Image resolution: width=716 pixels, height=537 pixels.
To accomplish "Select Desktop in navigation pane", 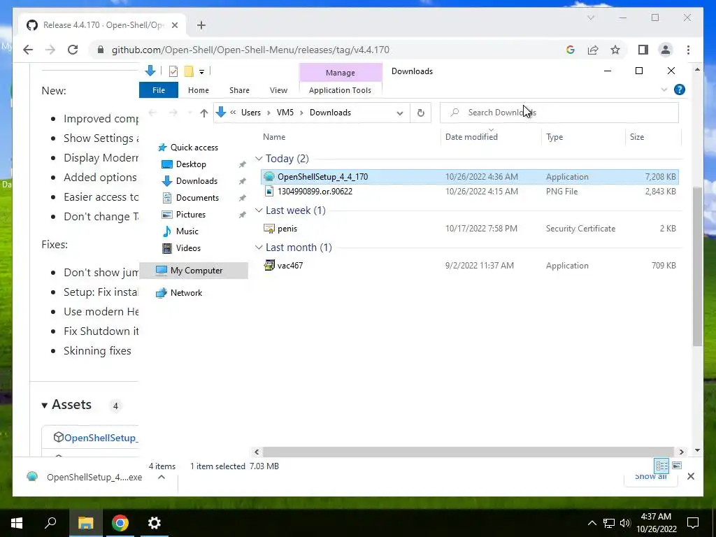I will click(191, 164).
